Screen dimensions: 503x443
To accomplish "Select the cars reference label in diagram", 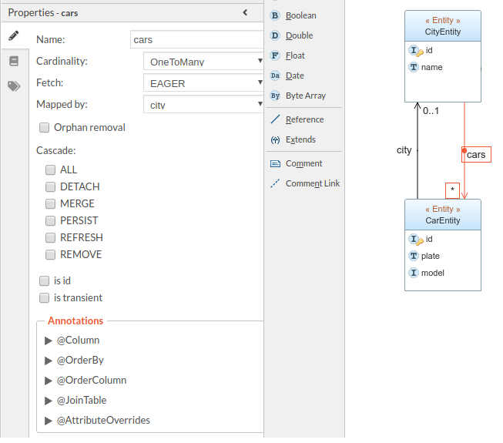I will pyautogui.click(x=476, y=155).
